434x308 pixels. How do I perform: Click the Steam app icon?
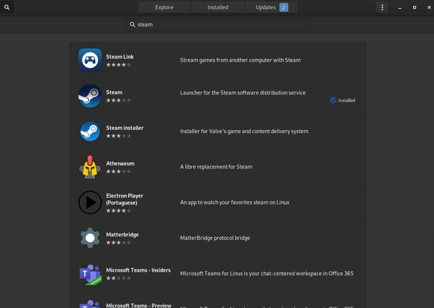90,95
